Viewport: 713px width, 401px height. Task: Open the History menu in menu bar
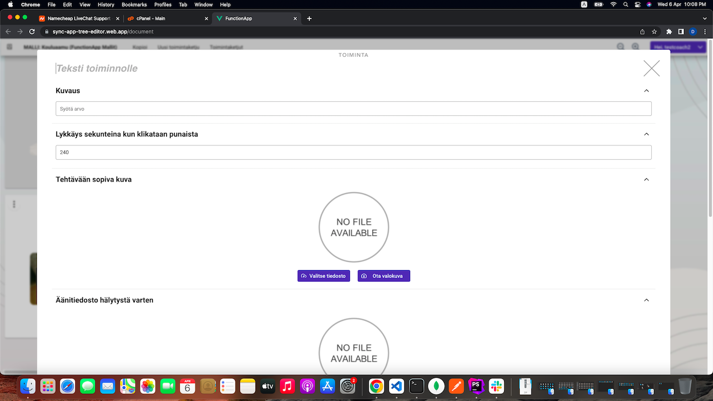[106, 4]
